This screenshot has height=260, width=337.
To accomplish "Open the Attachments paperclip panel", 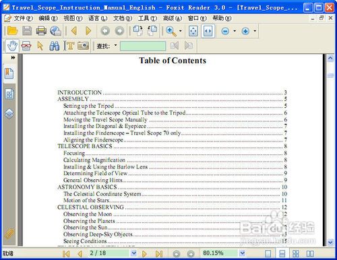I will [x=9, y=234].
